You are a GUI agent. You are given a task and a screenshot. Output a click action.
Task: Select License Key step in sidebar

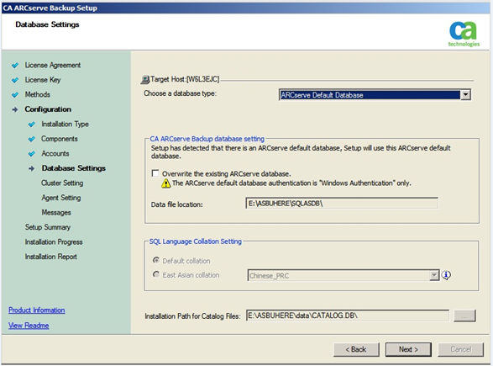(43, 80)
